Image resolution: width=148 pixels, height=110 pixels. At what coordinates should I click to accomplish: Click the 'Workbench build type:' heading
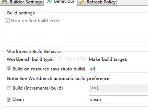(30, 59)
